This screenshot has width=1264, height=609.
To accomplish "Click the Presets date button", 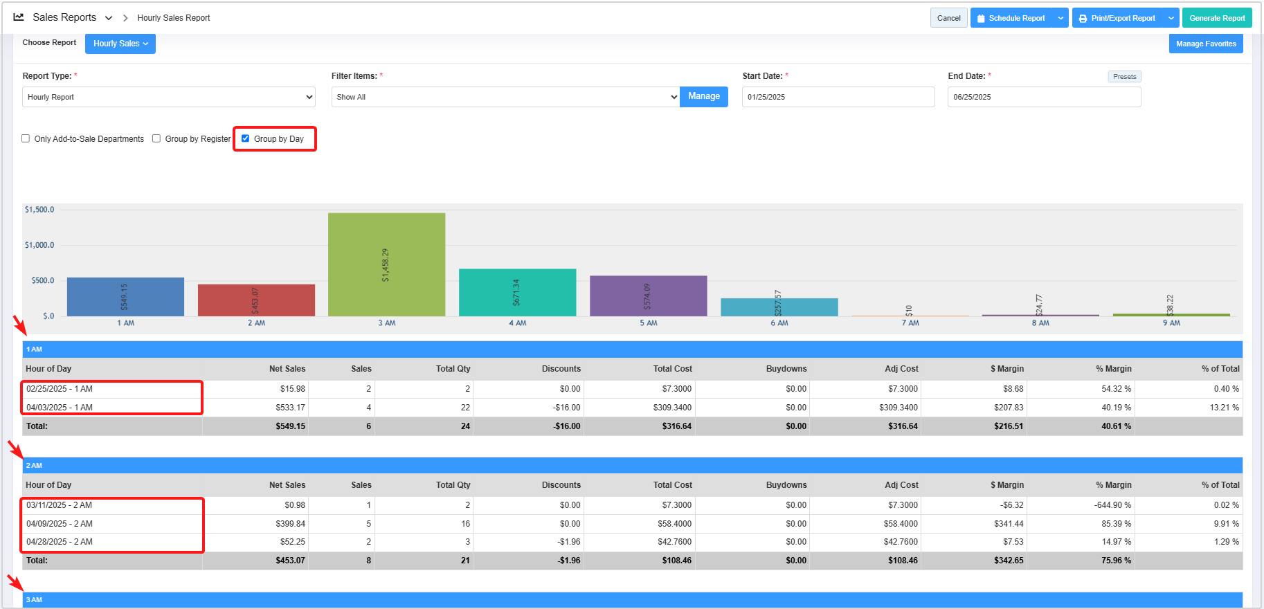I will [x=1124, y=77].
